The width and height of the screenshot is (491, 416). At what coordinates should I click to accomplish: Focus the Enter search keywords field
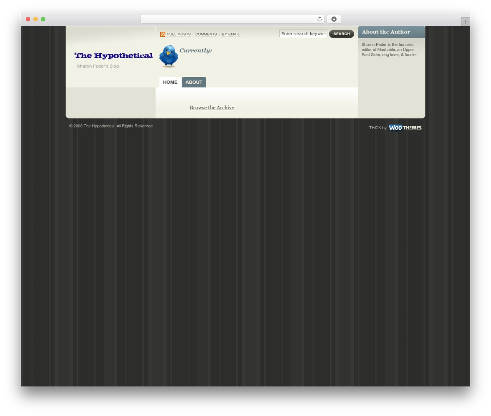pyautogui.click(x=303, y=34)
